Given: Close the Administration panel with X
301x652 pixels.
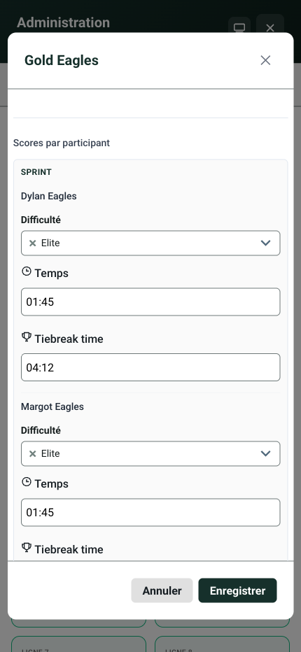Looking at the screenshot, I should 270,28.
